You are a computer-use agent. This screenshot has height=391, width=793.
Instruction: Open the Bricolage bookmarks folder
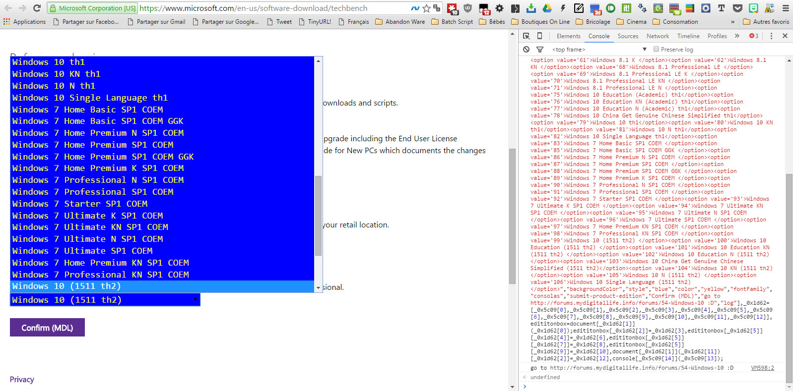click(x=593, y=22)
